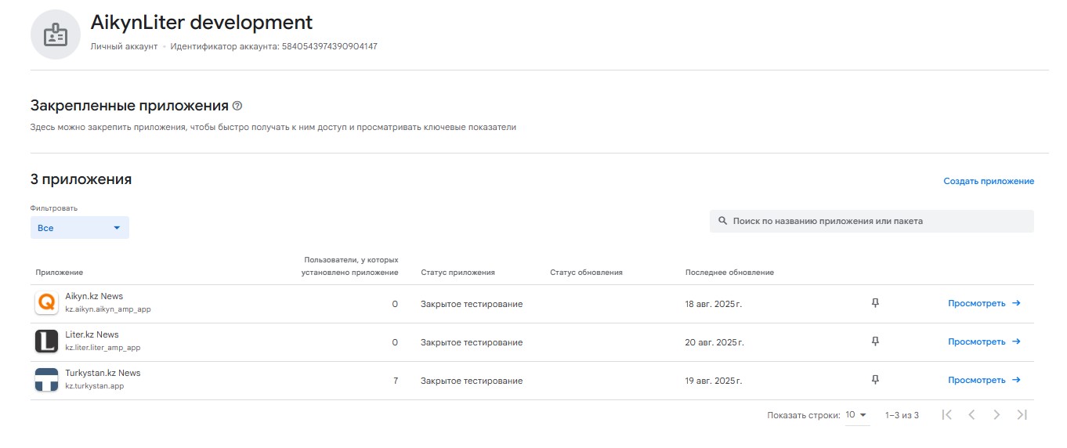Image resolution: width=1067 pixels, height=448 pixels.
Task: Click the Liter.kz News app icon
Action: coord(47,341)
